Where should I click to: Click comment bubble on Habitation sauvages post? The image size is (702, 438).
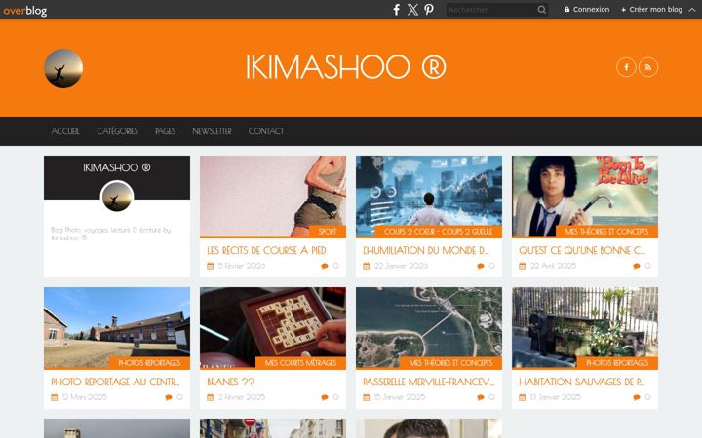pos(636,397)
